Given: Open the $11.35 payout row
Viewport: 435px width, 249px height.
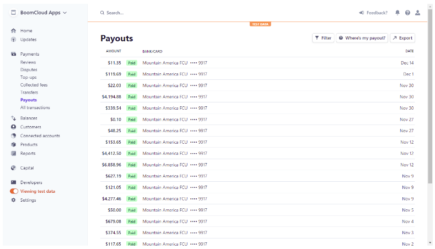Looking at the screenshot, I should point(257,63).
